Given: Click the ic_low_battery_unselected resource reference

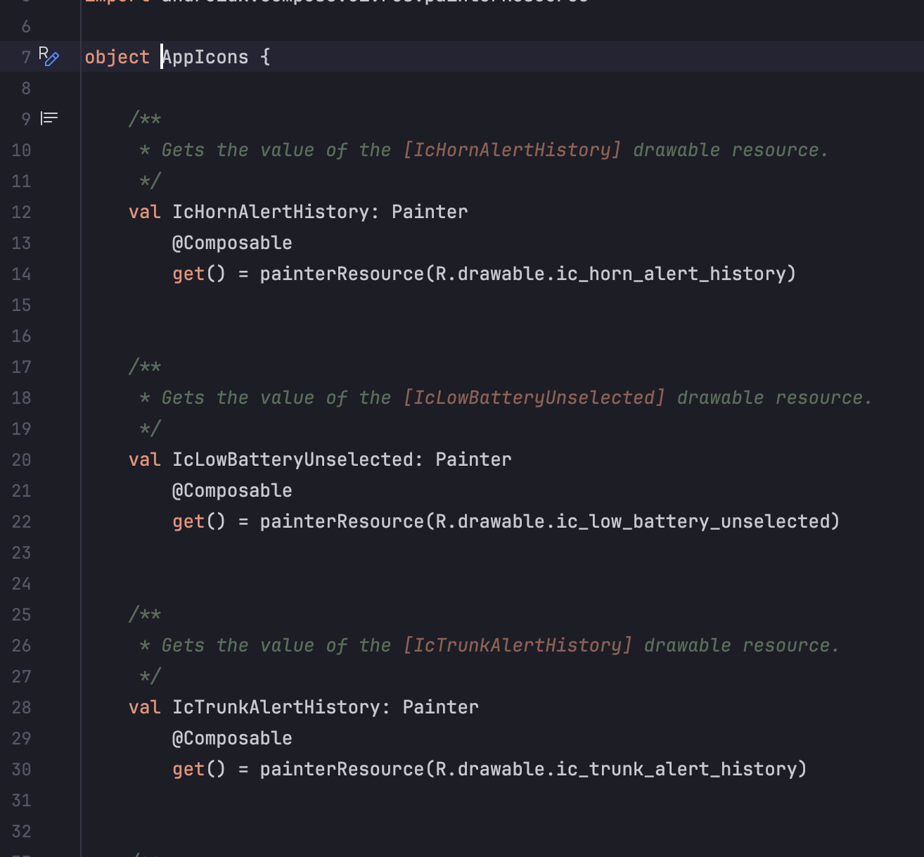Looking at the screenshot, I should pos(693,521).
